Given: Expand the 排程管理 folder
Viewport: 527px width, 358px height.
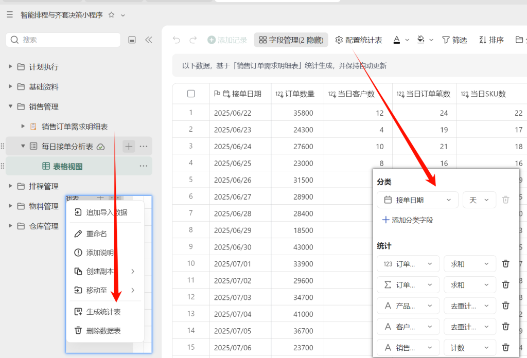Looking at the screenshot, I should tap(10, 186).
